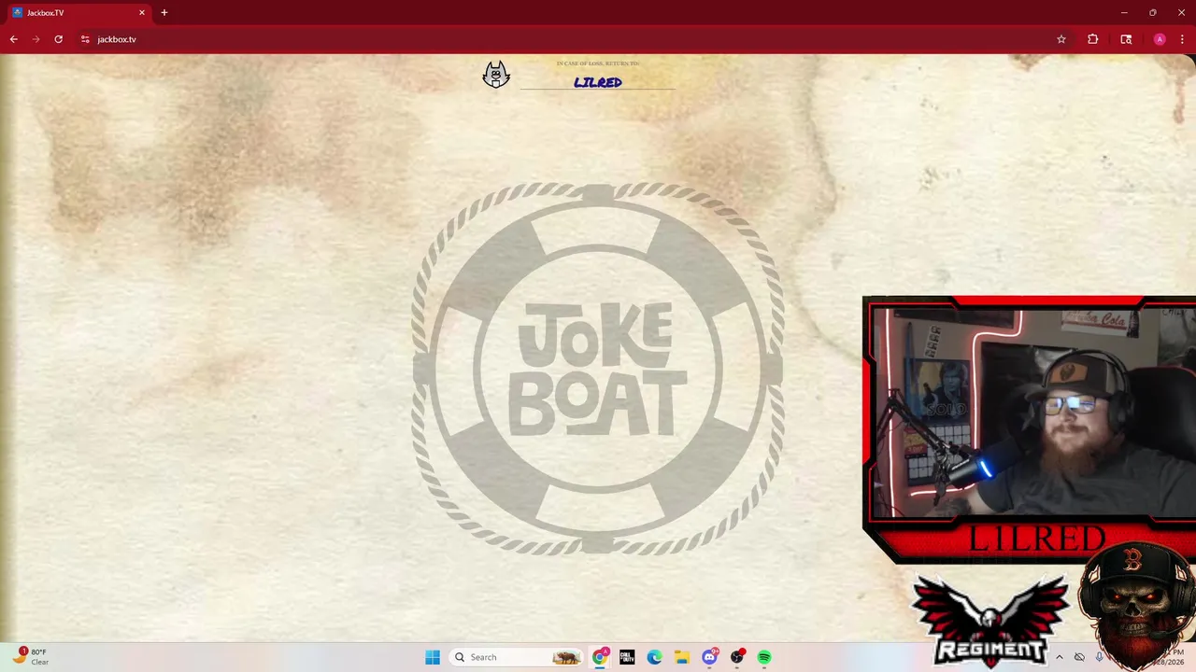Viewport: 1196px width, 672px height.
Task: Open Spotify from the taskbar
Action: pos(764,657)
